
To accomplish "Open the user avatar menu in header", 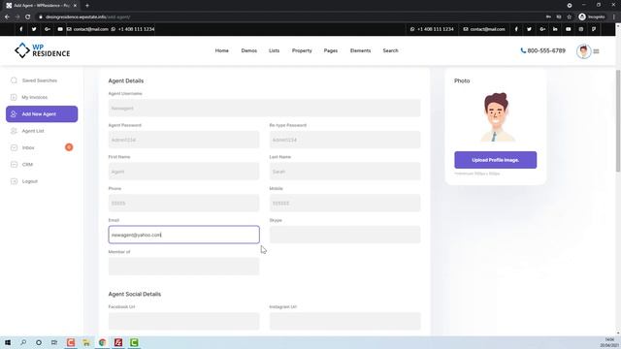I will 583,51.
